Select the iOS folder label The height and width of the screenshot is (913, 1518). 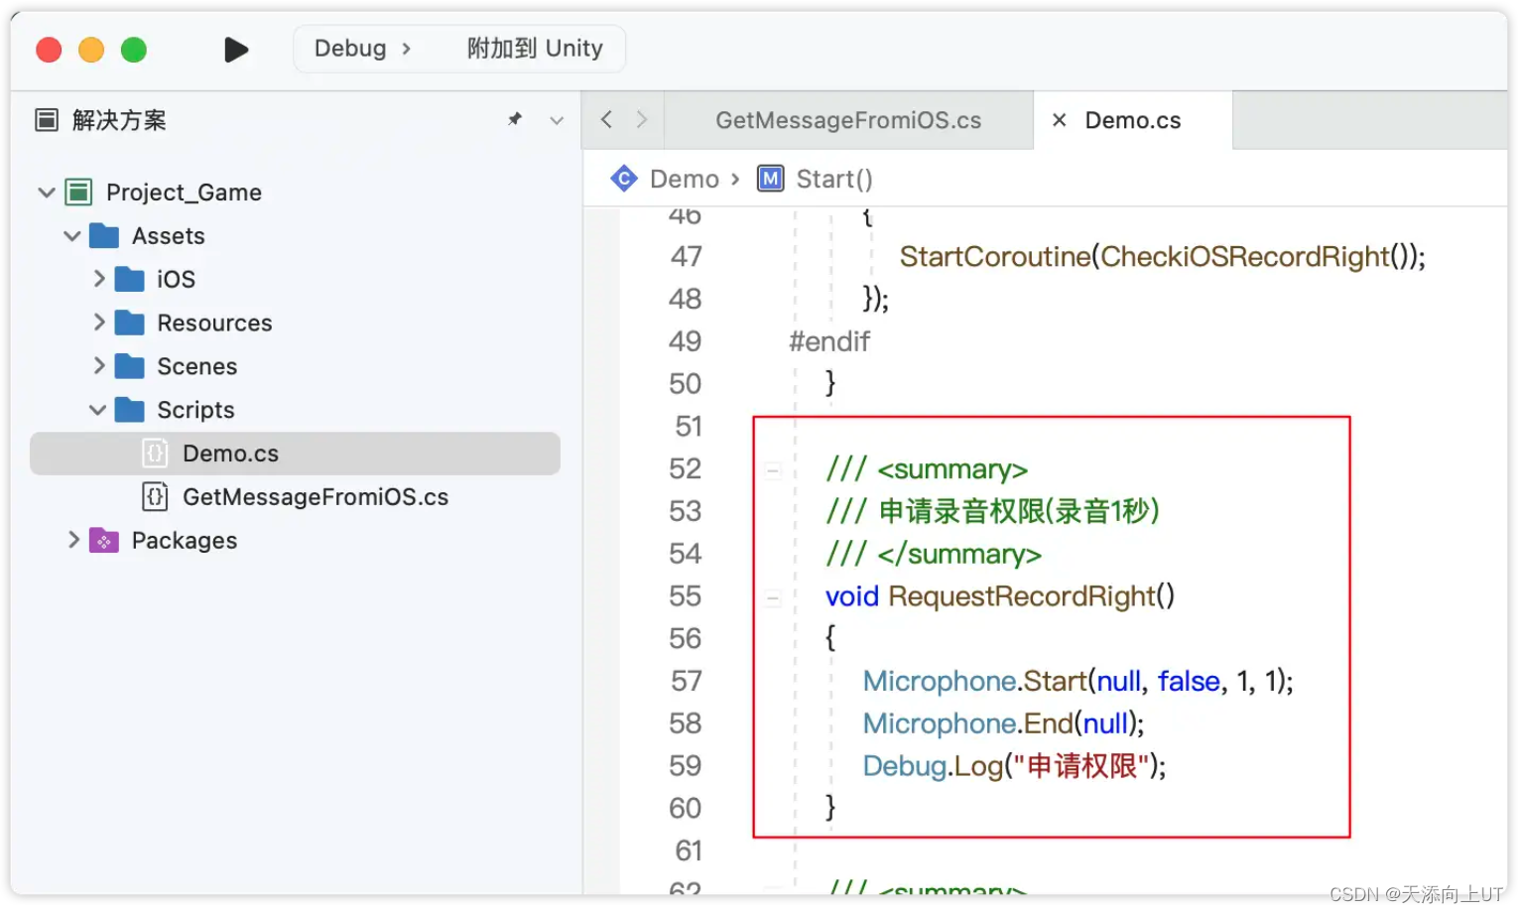(x=176, y=279)
